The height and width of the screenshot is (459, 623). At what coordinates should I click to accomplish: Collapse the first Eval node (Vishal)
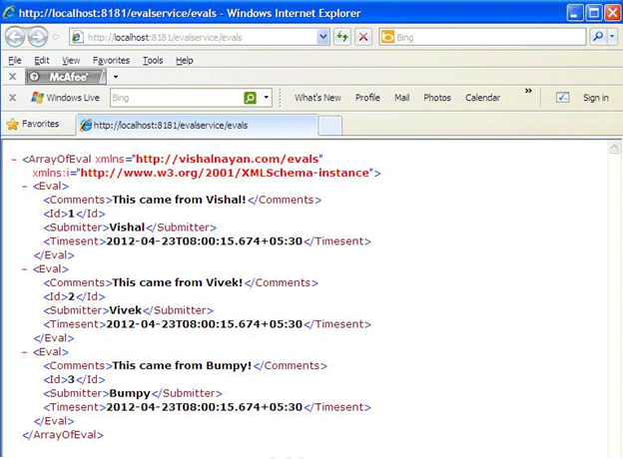pyautogui.click(x=25, y=187)
